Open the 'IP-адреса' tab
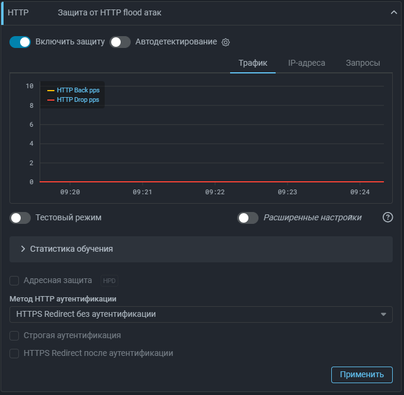 306,63
